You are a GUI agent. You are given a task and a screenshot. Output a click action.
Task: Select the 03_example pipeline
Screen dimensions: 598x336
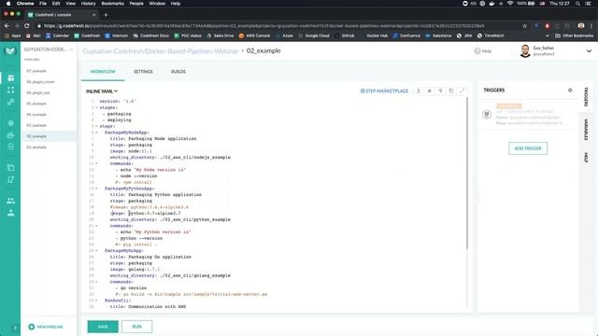[36, 125]
